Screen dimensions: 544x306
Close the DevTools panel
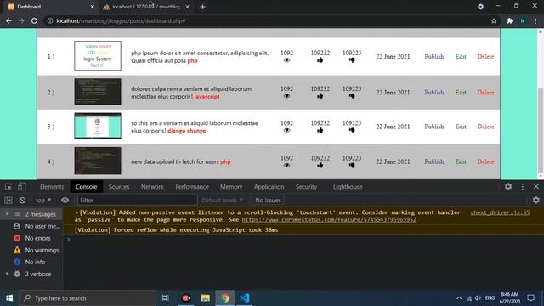pyautogui.click(x=536, y=187)
